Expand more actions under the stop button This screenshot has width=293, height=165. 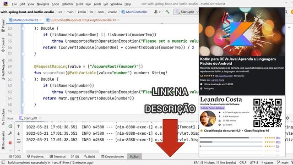pyautogui.click(x=10, y=150)
